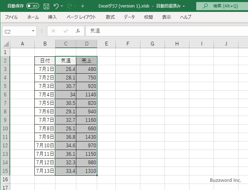Select row 1 header
The height and width of the screenshot is (190, 248).
[5, 52]
